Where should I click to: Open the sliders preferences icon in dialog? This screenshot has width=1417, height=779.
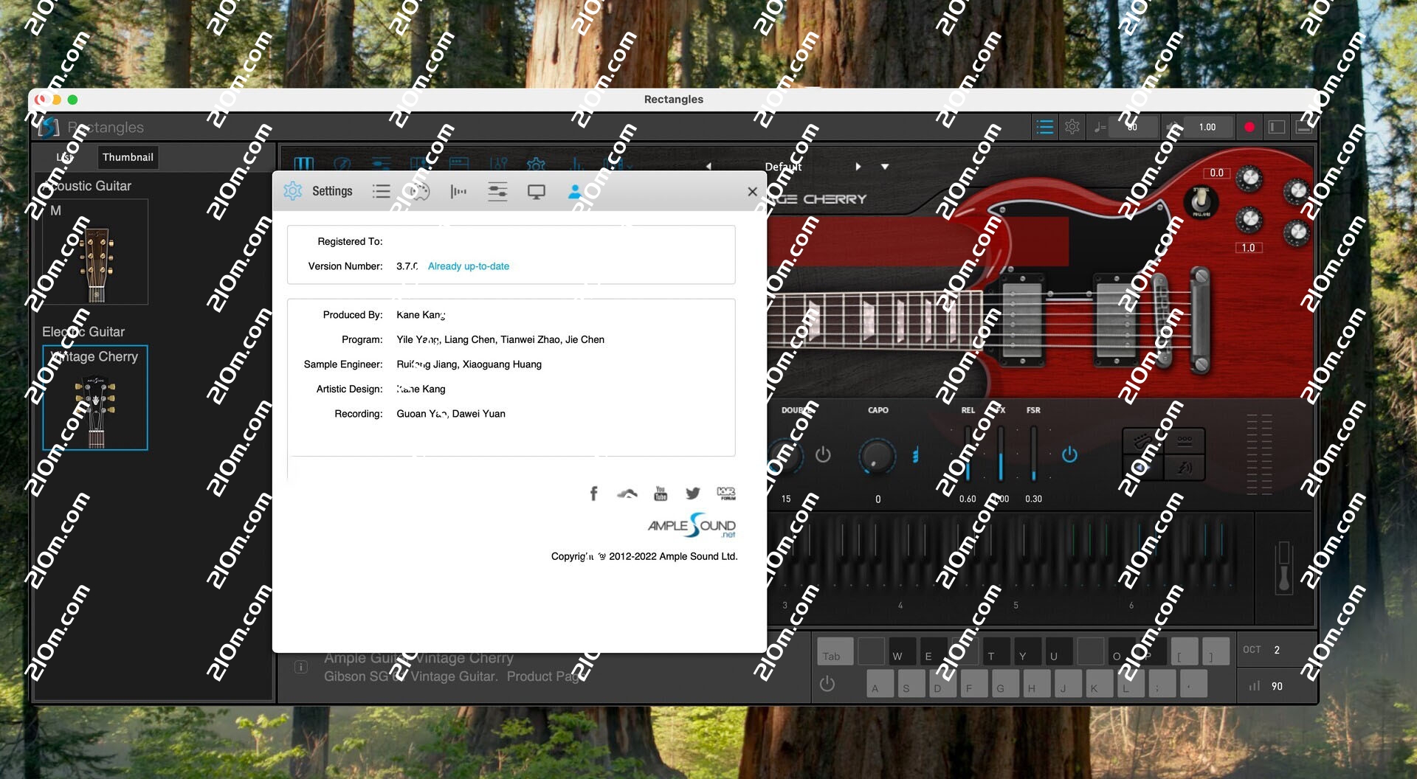coord(497,192)
